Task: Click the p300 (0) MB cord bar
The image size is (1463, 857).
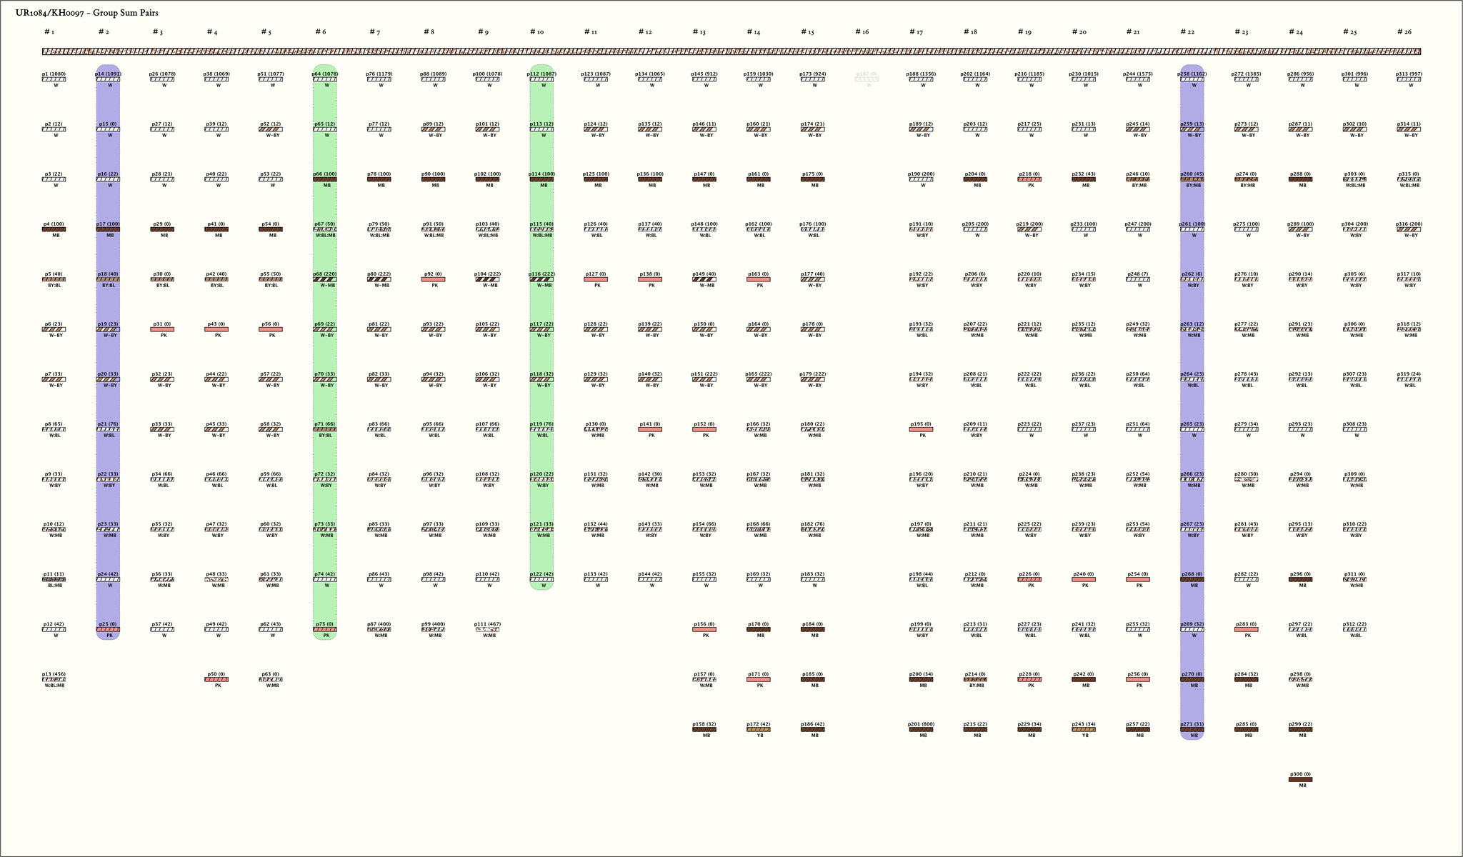Action: point(1300,779)
